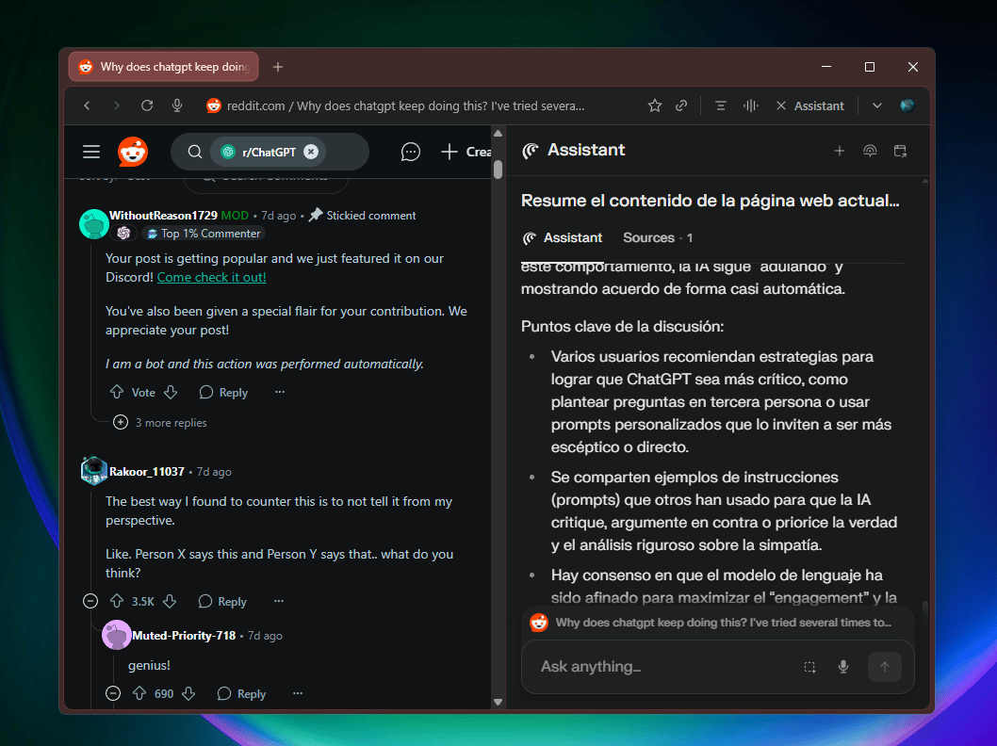Switch to the Assistant answer tab
Screen dimensions: 997x746
point(562,237)
